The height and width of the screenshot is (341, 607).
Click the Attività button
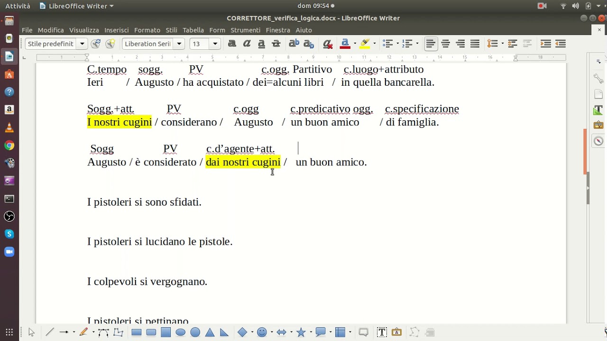click(18, 6)
